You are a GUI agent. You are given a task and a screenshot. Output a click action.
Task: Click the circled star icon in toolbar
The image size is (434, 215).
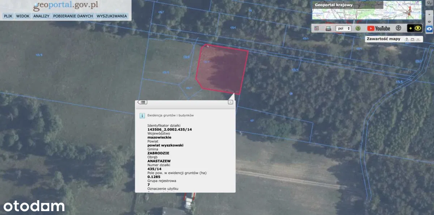coord(398,28)
